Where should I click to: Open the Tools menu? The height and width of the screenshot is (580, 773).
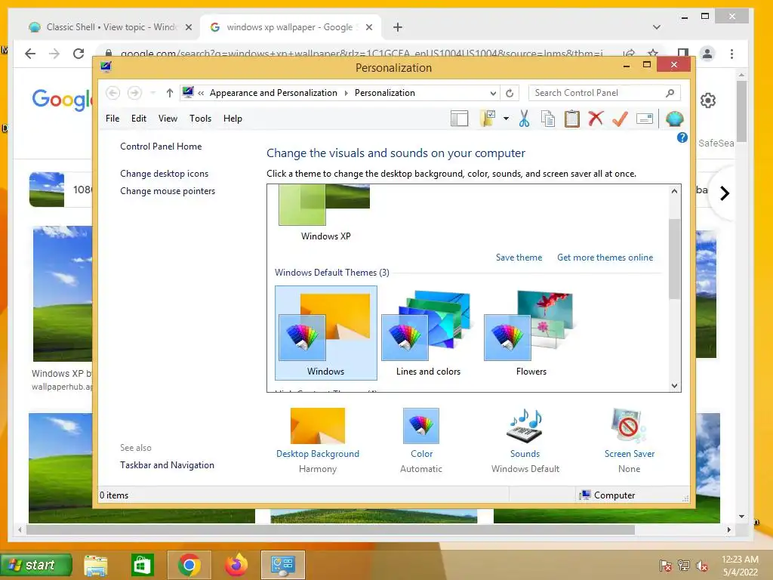coord(200,119)
